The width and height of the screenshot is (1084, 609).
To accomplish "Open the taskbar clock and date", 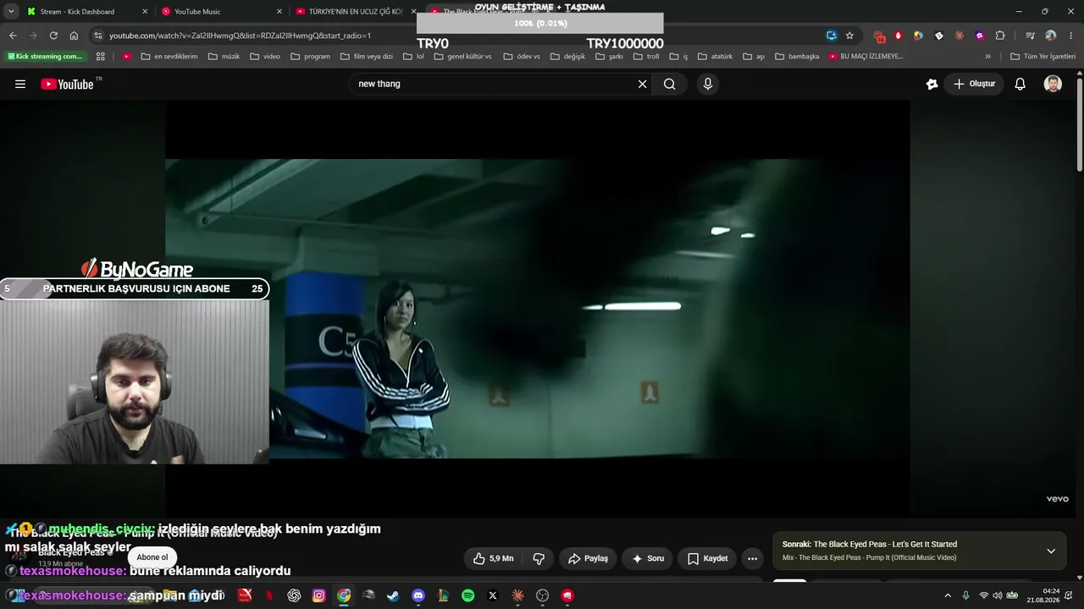I will pyautogui.click(x=1043, y=595).
